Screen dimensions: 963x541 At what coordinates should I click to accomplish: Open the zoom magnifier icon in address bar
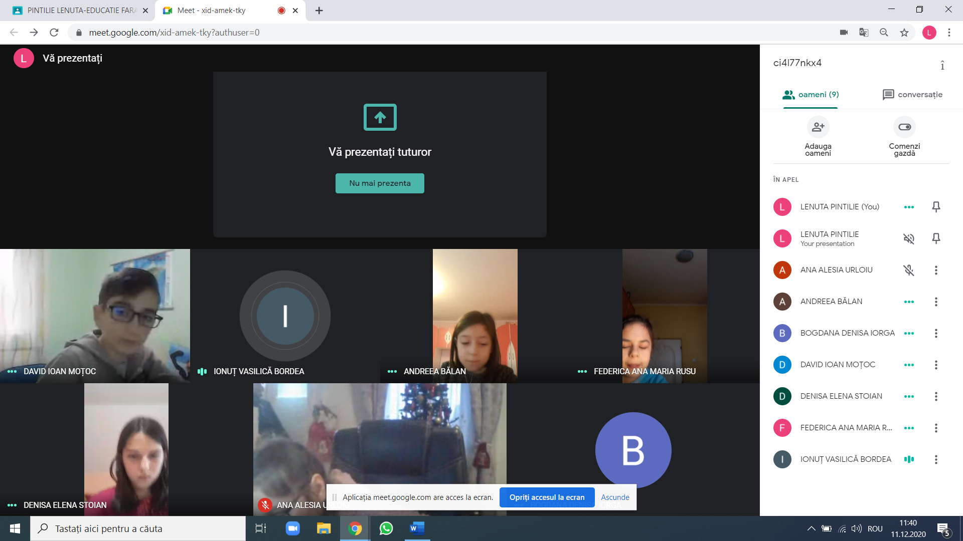(x=884, y=33)
